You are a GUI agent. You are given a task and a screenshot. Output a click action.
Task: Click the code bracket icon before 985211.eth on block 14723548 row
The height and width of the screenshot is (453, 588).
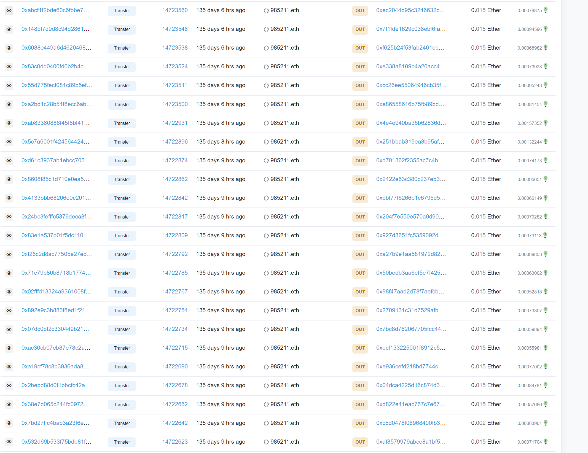point(266,29)
